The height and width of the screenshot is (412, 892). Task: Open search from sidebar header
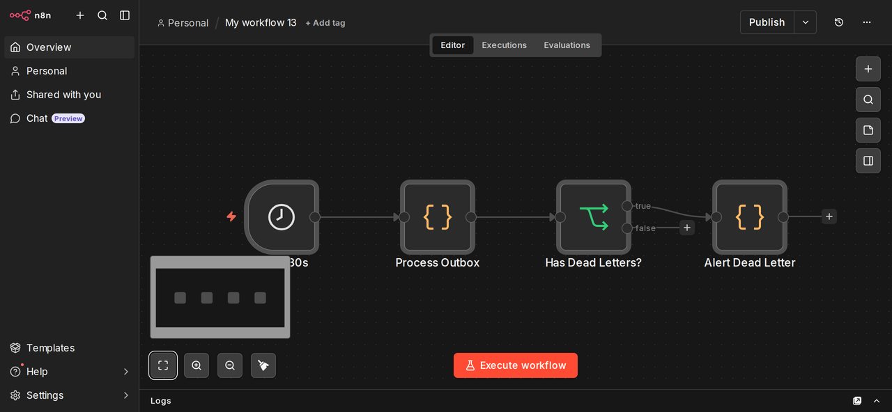point(102,15)
